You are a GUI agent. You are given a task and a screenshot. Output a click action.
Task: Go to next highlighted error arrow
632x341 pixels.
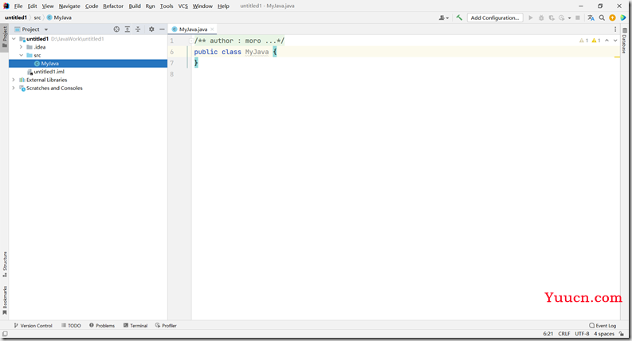tap(615, 41)
